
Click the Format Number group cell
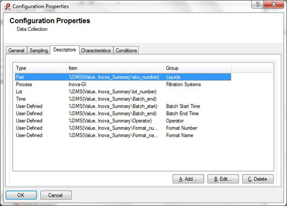181,128
